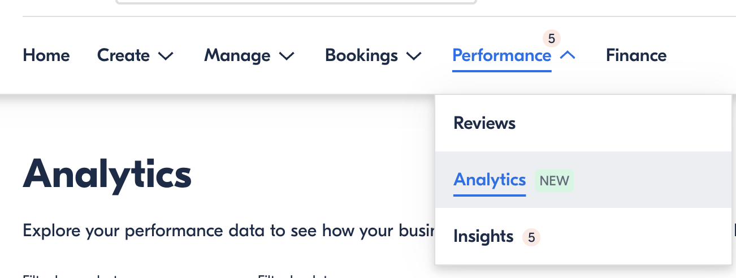Collapse the Performance menu with up chevron
The width and height of the screenshot is (736, 278).
point(568,55)
